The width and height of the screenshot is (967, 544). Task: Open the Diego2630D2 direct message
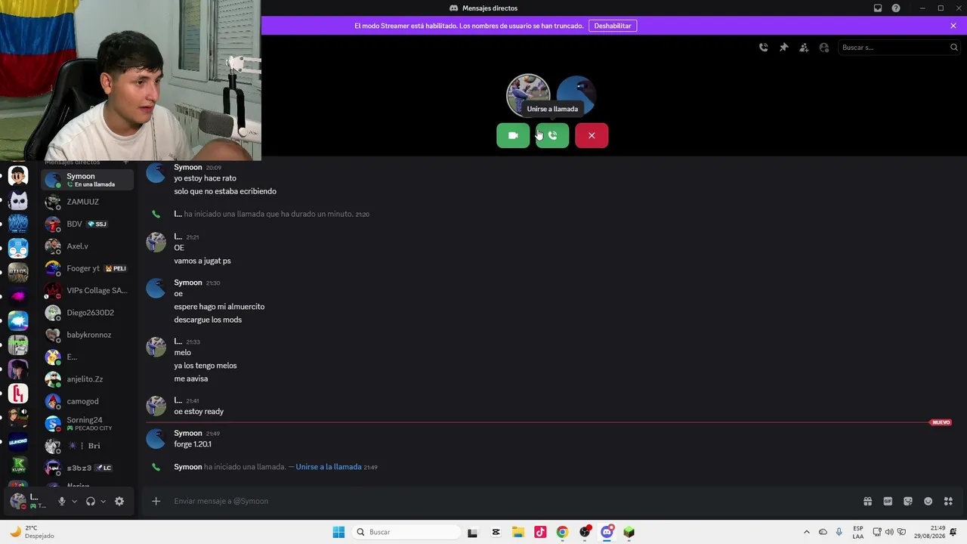click(88, 313)
